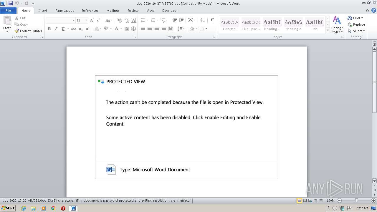The image size is (377, 212).
Task: Switch to the Page Layout tab
Action: pos(65,11)
